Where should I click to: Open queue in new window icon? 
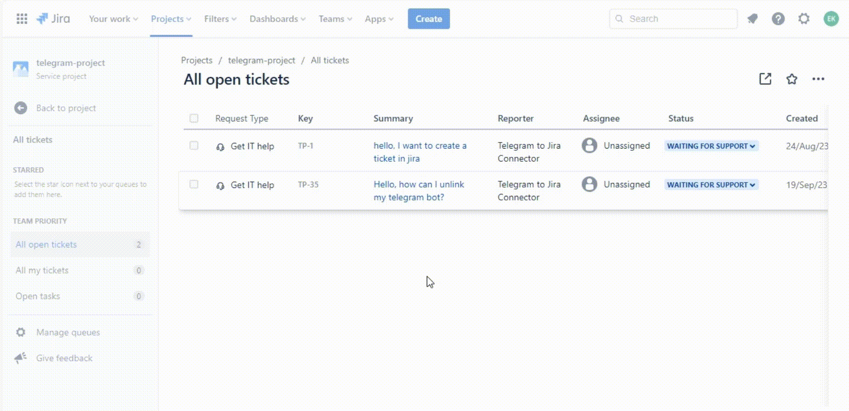765,79
